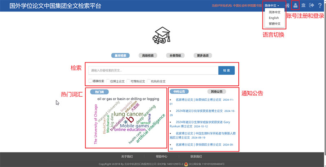Open help via question mark icon
Screen dimensions: 326x167
pos(320,5)
